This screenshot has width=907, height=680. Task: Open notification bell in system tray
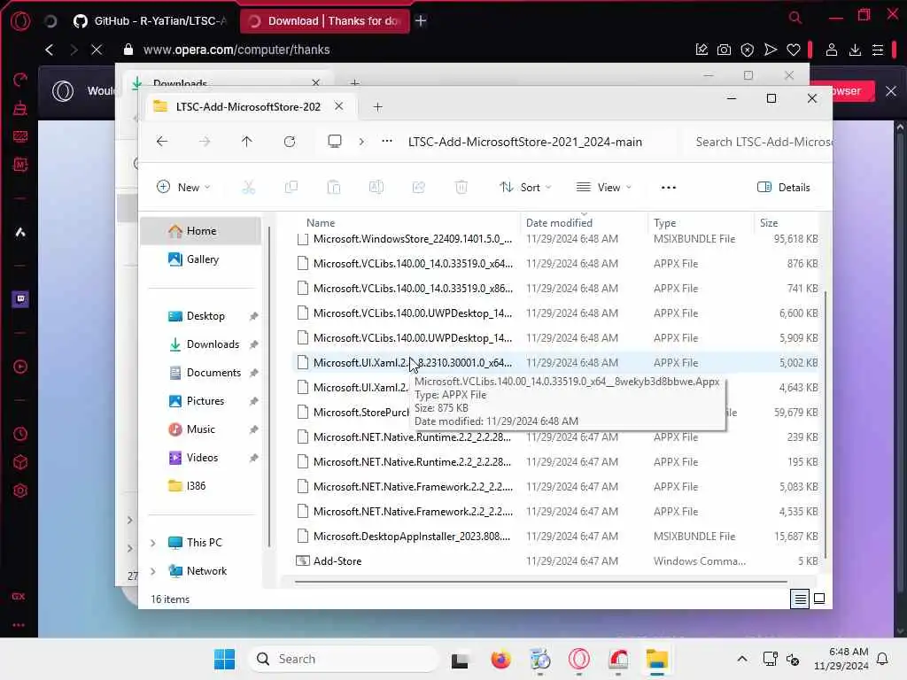(x=882, y=659)
